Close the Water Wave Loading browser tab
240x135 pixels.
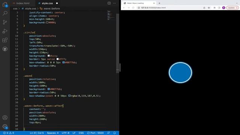154,3
